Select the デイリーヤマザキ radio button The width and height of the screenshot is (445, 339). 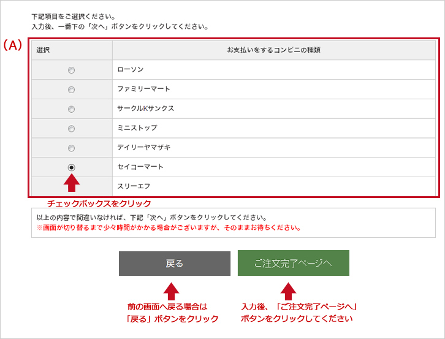click(x=71, y=148)
